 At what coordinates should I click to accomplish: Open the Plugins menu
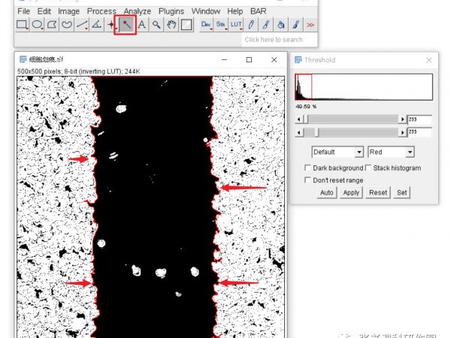pyautogui.click(x=171, y=11)
